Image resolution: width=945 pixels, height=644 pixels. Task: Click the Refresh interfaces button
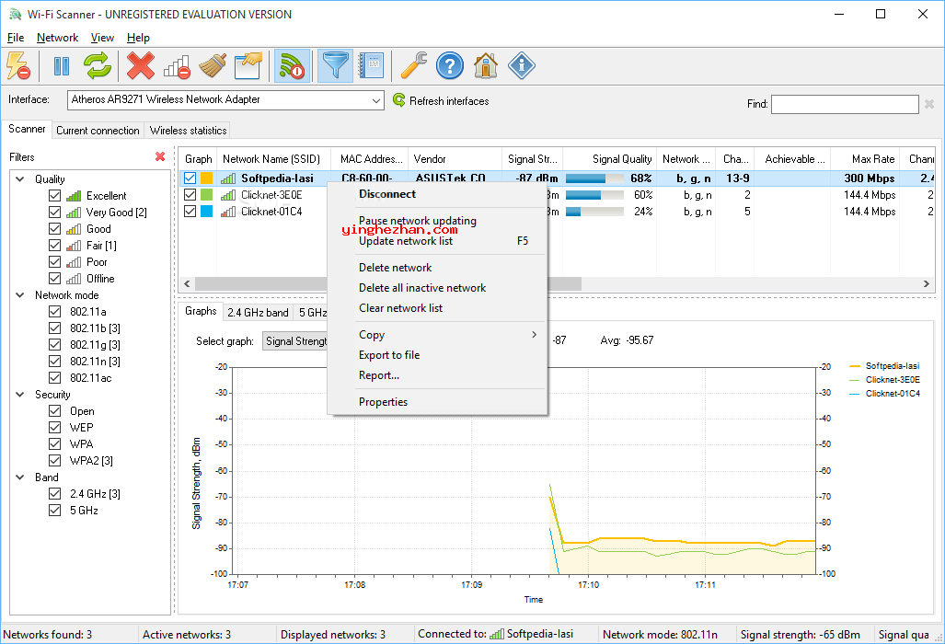(441, 100)
